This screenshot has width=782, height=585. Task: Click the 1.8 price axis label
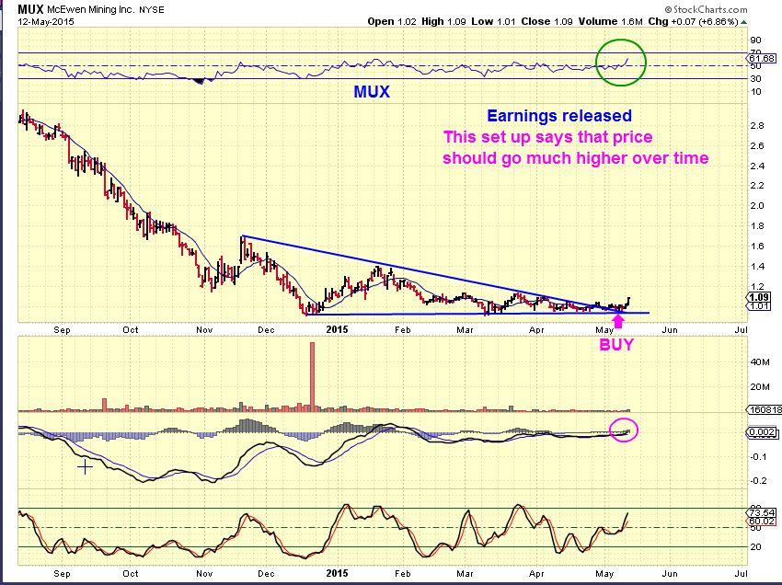click(x=757, y=226)
